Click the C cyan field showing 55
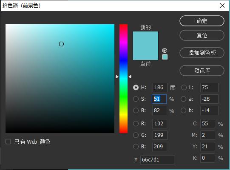This screenshot has height=170, width=230. (x=207, y=124)
